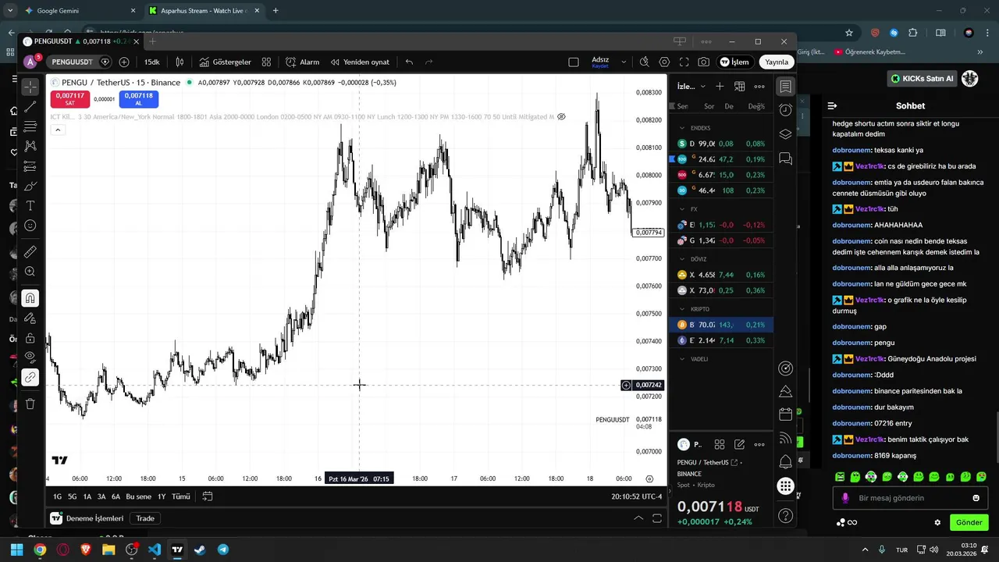The image size is (999, 562).
Task: Click the Alarm button
Action: (302, 62)
